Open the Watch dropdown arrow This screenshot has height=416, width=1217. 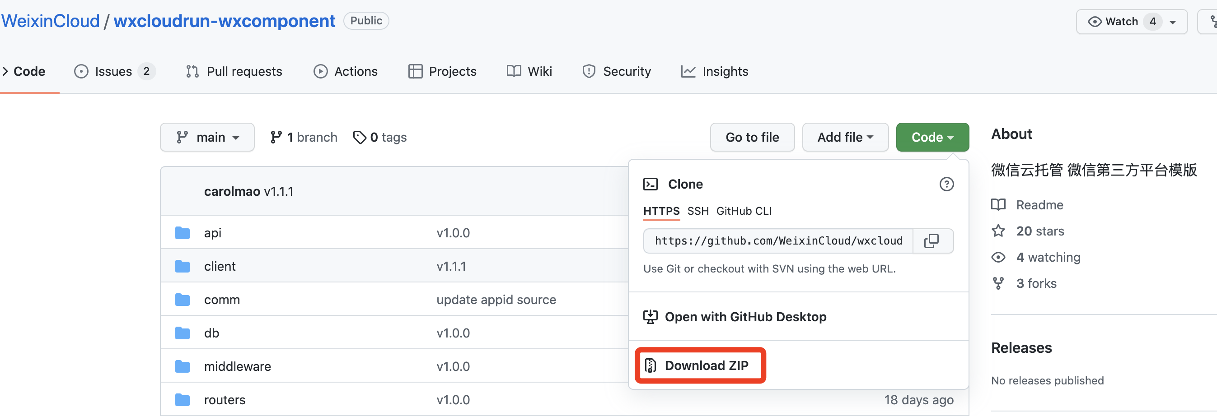1173,22
